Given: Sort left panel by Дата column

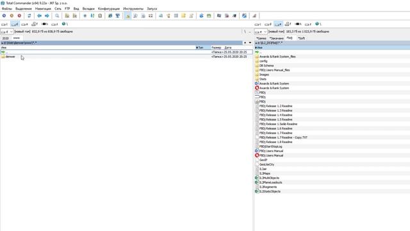Looking at the screenshot, I should 228,47.
